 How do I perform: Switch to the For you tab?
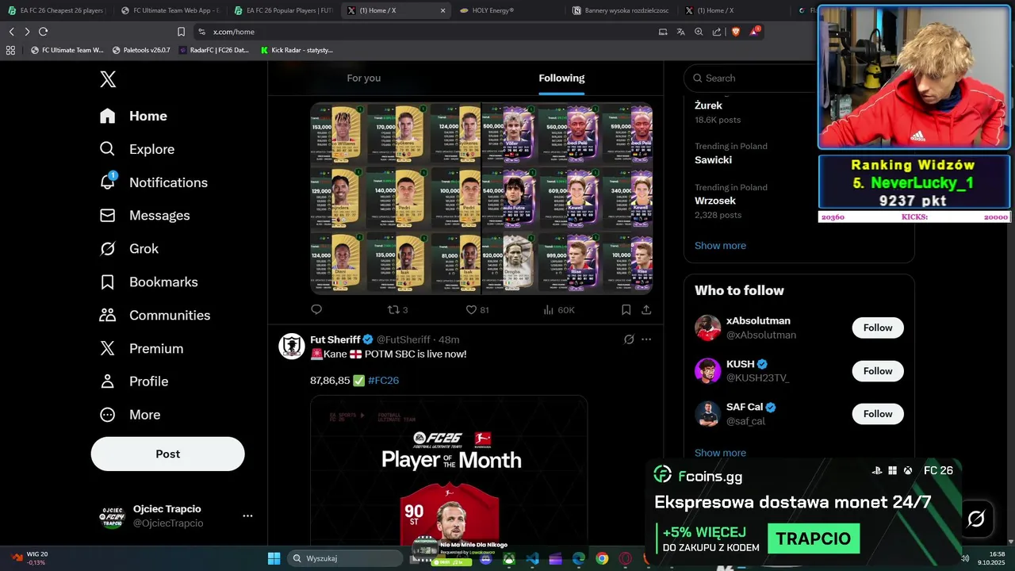(364, 78)
